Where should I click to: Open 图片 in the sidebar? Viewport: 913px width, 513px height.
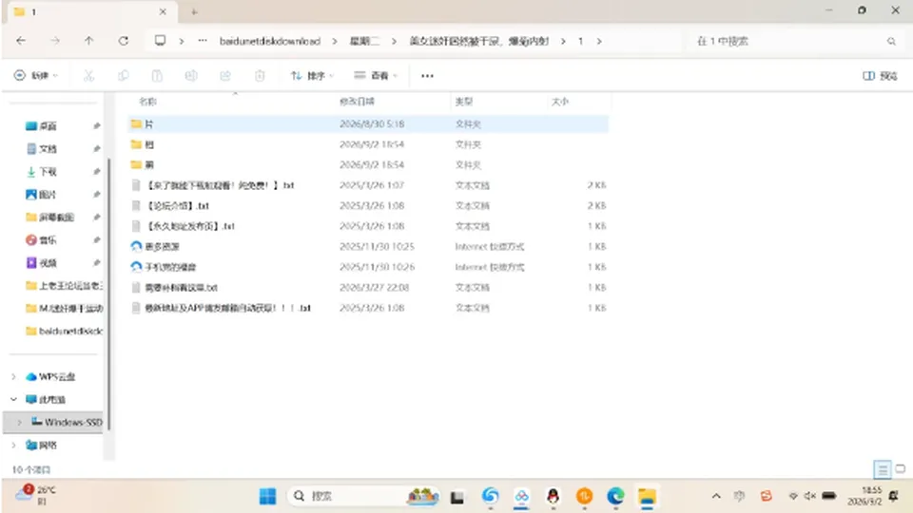pos(48,194)
